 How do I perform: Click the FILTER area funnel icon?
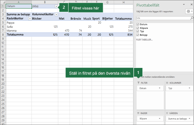tap(138, 83)
